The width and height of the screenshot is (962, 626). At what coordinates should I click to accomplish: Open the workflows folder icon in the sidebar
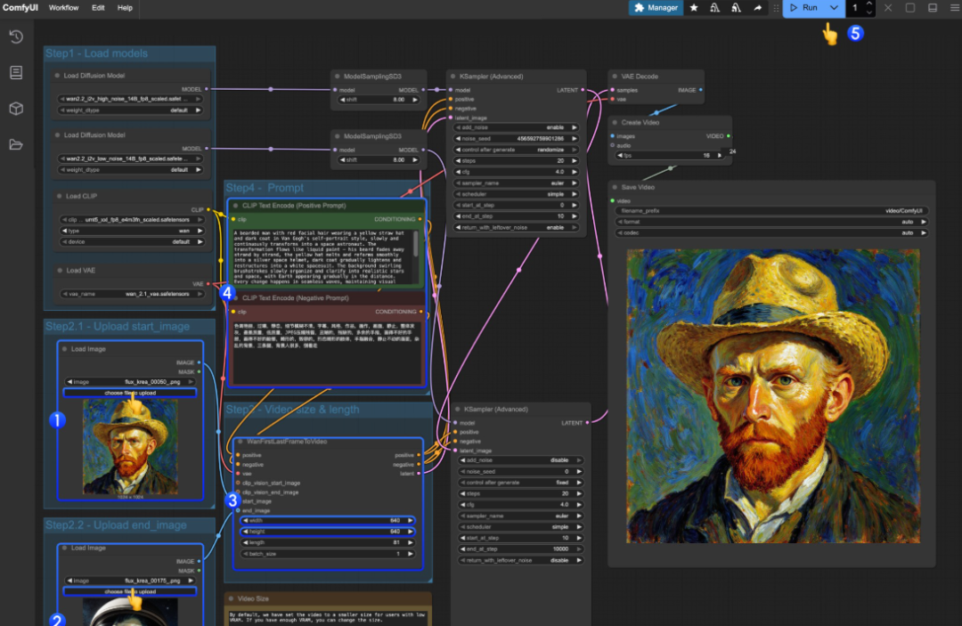pyautogui.click(x=16, y=144)
